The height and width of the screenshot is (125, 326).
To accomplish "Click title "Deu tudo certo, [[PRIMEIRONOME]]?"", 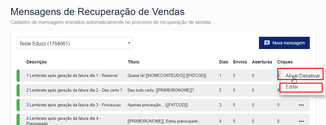I will 161,90.
